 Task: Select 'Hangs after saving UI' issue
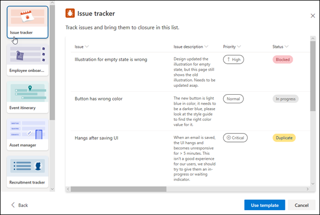[x=96, y=138]
